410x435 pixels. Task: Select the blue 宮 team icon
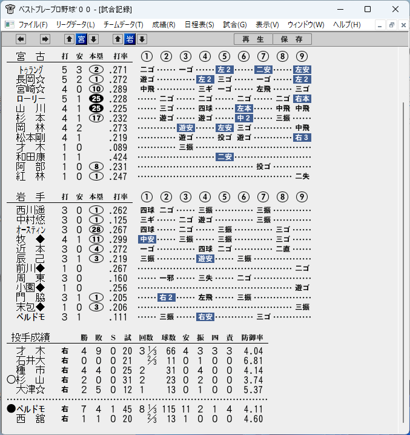[x=81, y=39]
